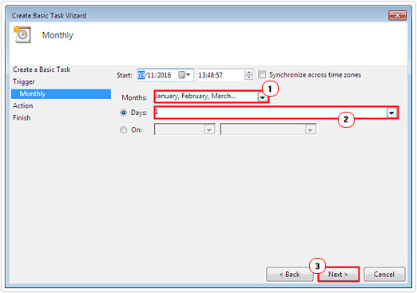Go to the Action step
This screenshot has height=293, width=417.
(23, 106)
